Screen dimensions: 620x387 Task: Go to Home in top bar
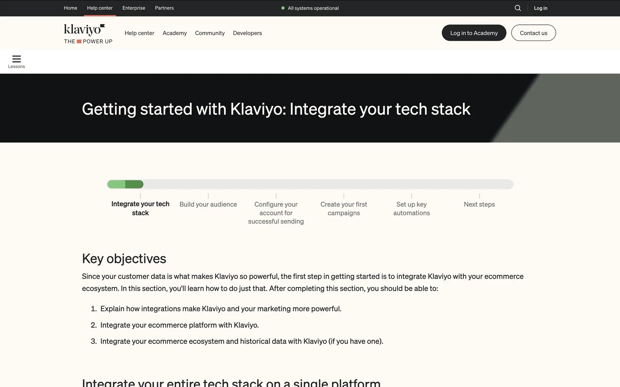[x=70, y=8]
